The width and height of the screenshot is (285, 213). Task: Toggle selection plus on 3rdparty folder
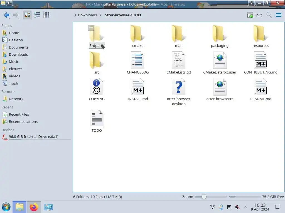[91, 28]
